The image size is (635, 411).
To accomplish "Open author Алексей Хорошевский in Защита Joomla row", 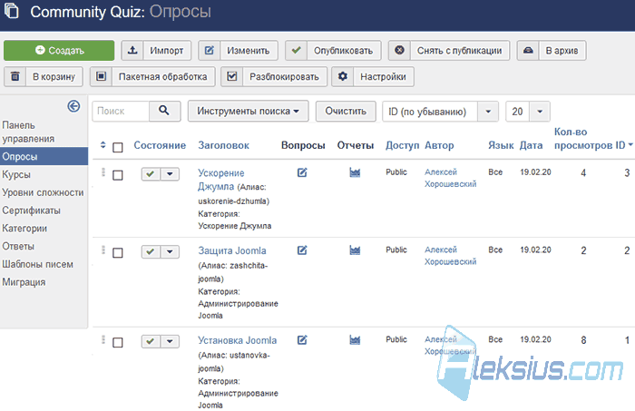I will [x=450, y=256].
